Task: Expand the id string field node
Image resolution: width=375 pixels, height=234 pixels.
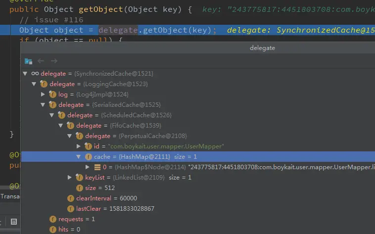Action: pos(79,146)
